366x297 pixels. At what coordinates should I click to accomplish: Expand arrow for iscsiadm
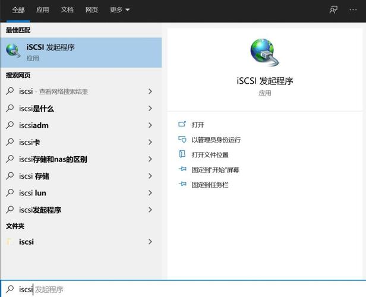coord(150,125)
